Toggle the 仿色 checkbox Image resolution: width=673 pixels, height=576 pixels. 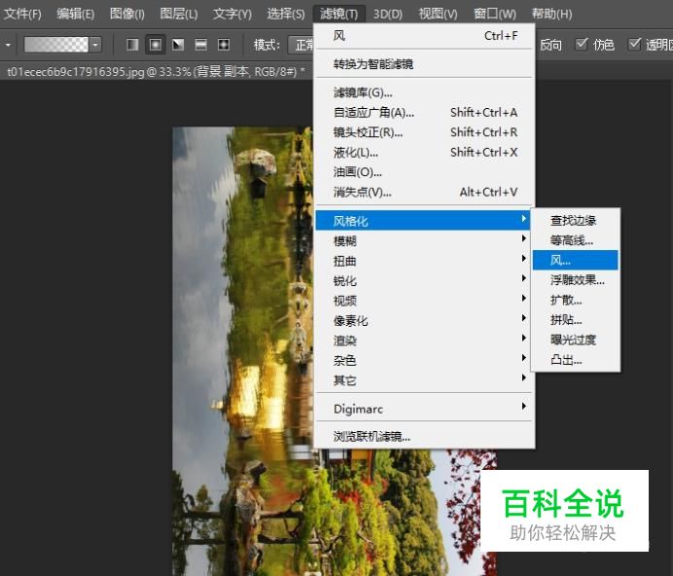point(582,44)
